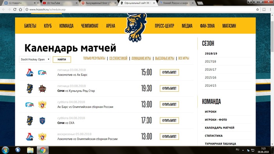Click Russia Olympic team logo in Saturday 13:00 row
The image size is (274, 154).
coord(42,105)
